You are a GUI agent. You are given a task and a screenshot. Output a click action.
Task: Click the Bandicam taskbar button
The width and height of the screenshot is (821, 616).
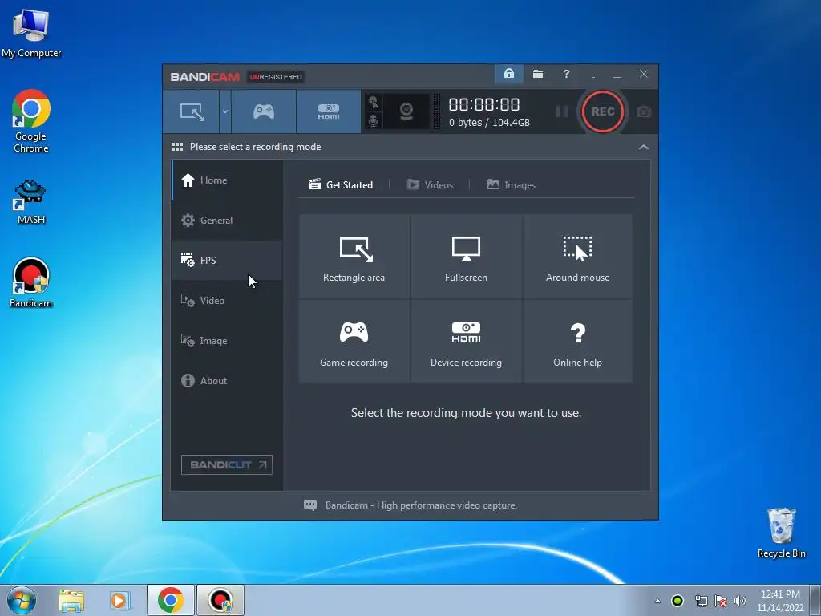[220, 600]
